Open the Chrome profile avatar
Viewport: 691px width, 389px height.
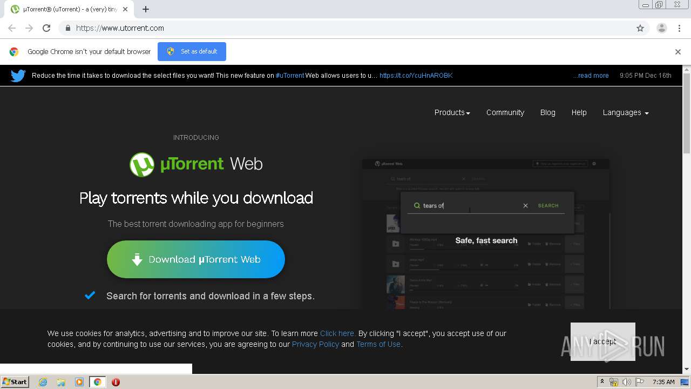pyautogui.click(x=662, y=28)
